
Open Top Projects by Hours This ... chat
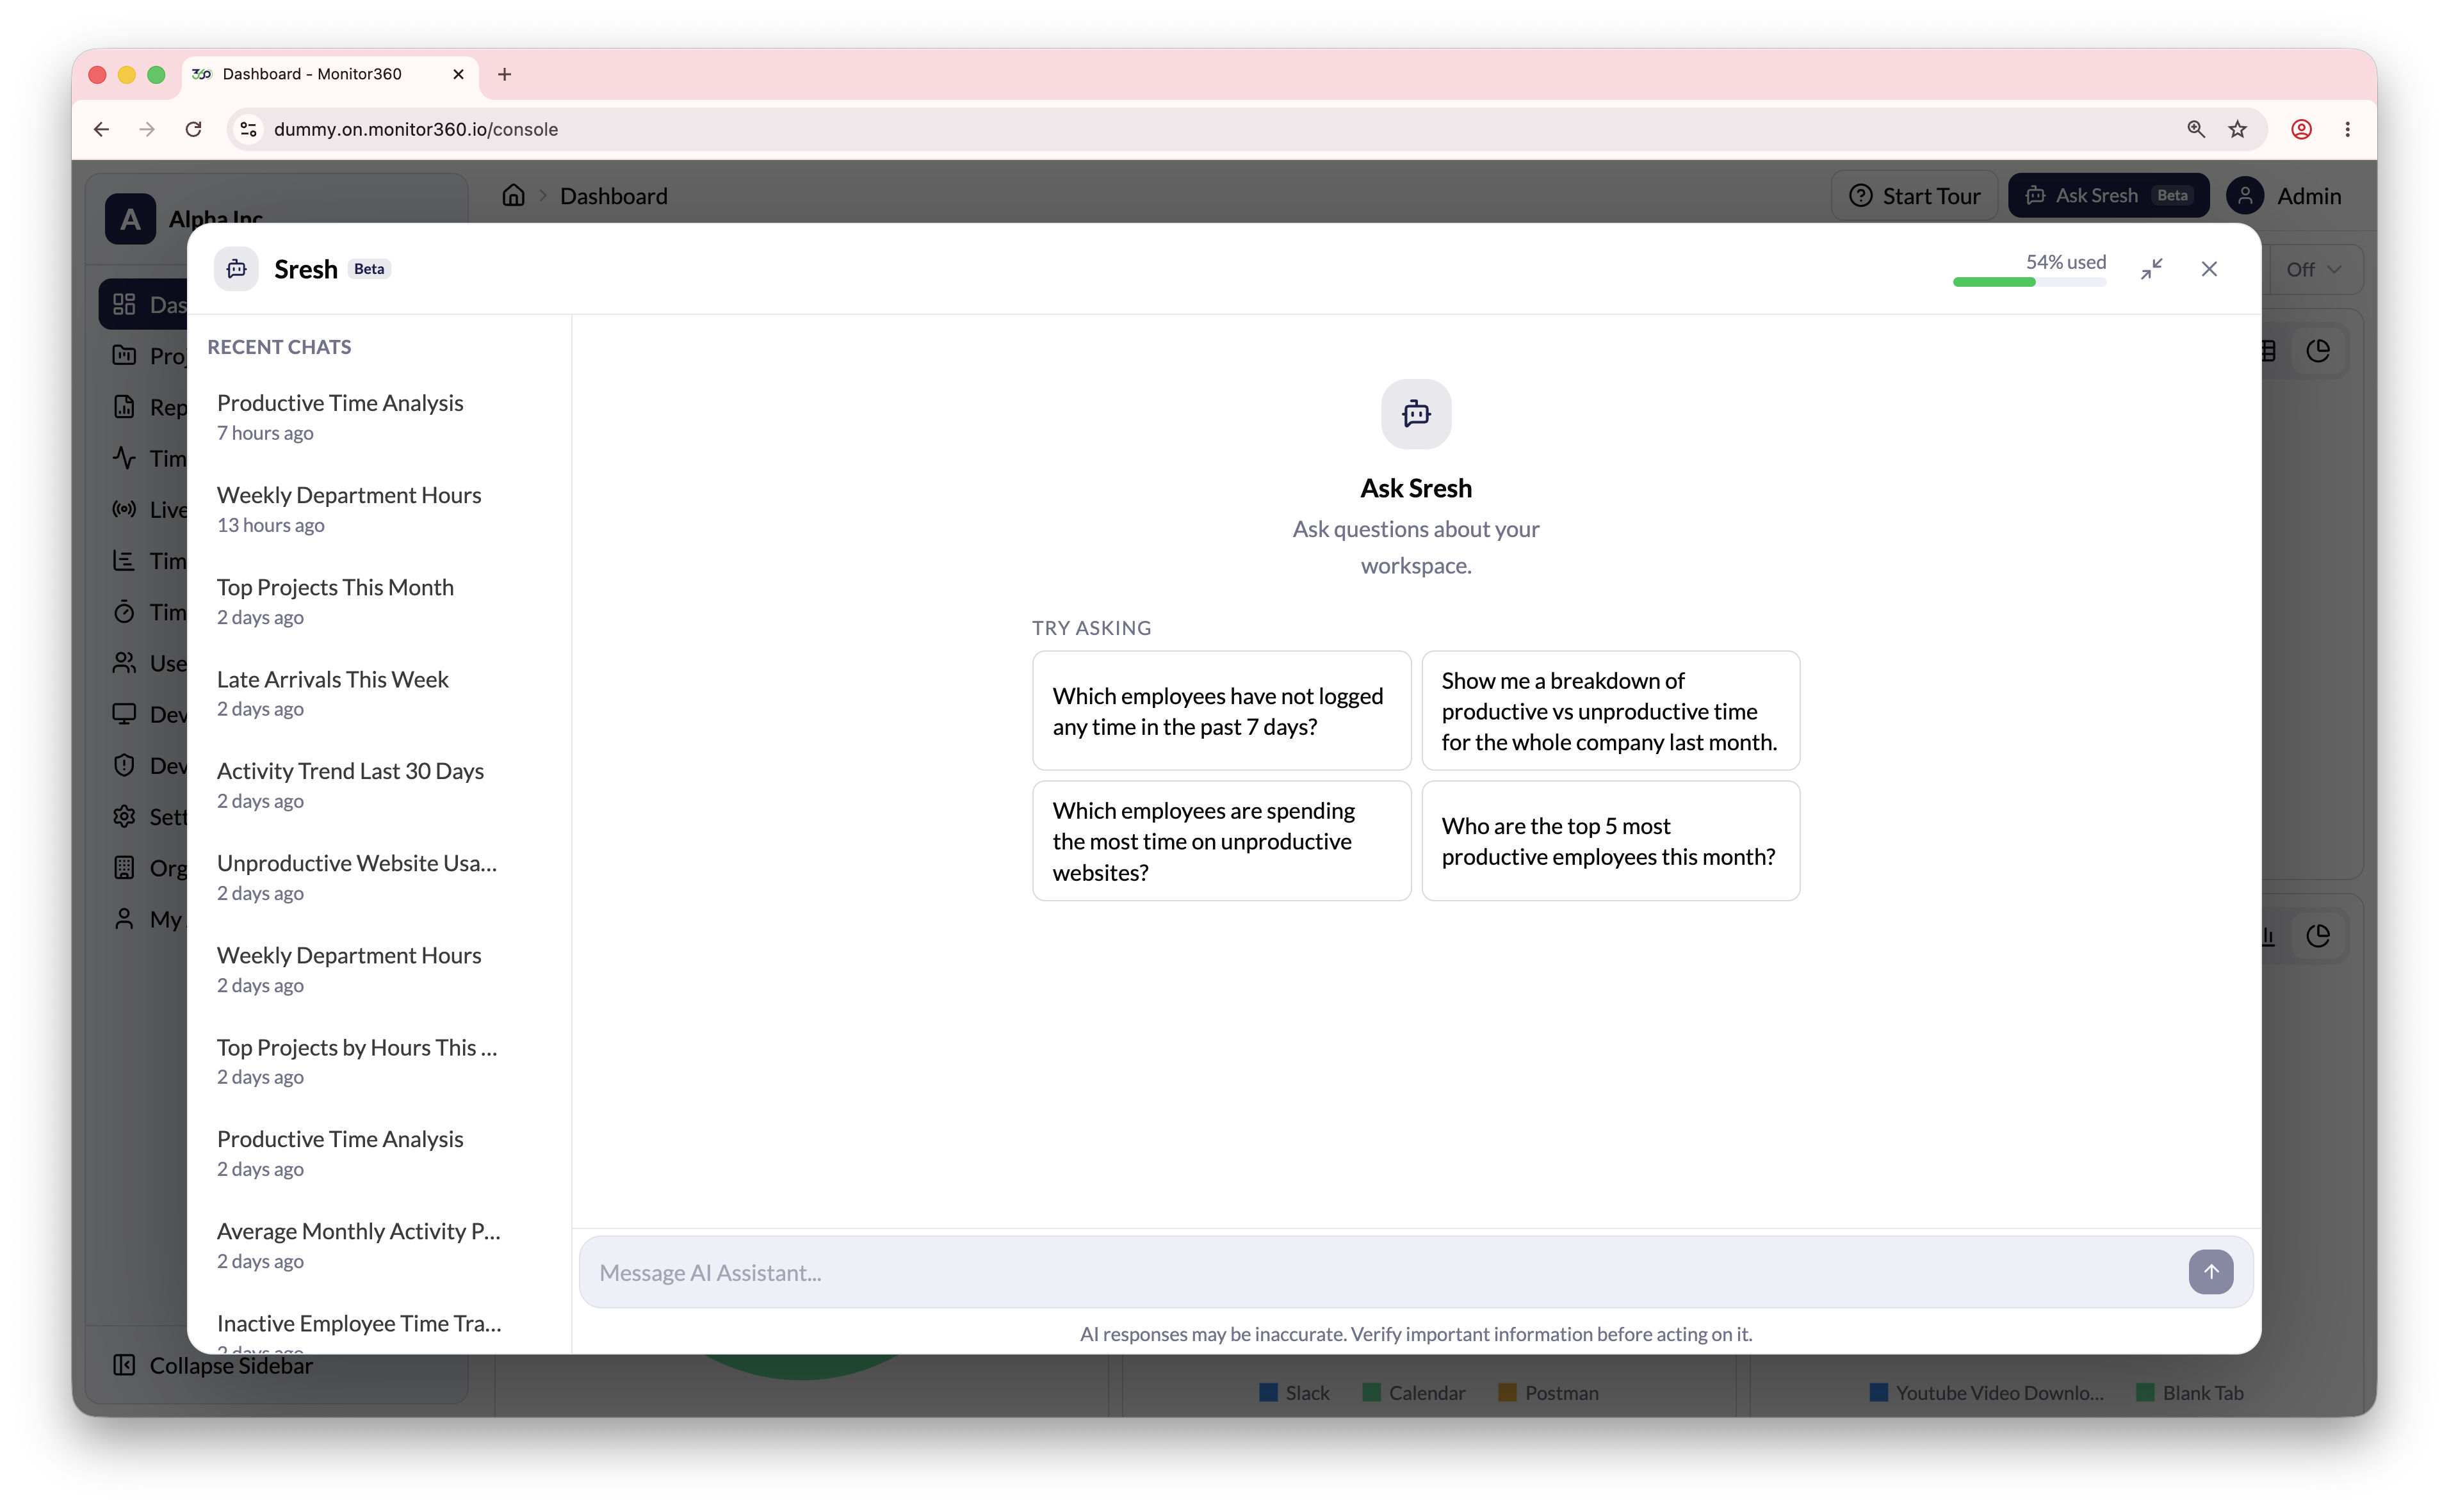[x=378, y=1061]
